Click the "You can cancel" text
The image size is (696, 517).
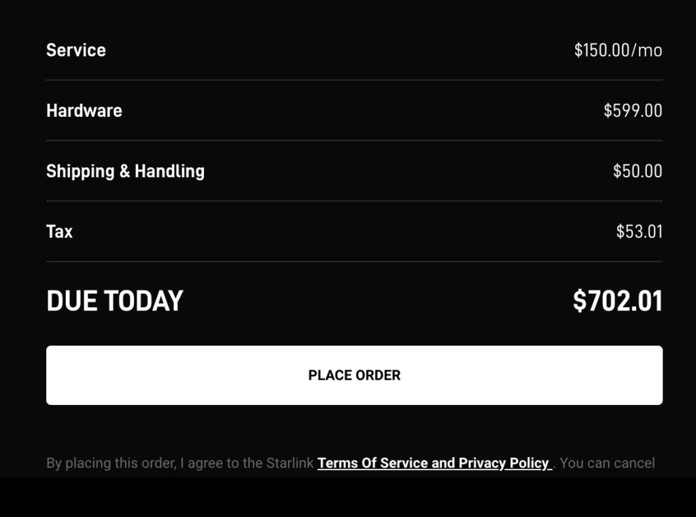tap(607, 463)
